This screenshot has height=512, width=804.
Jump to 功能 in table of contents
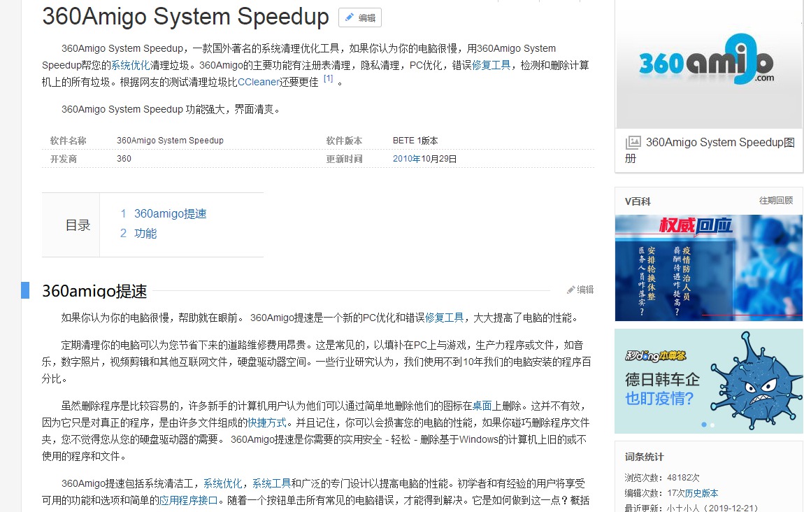click(145, 234)
